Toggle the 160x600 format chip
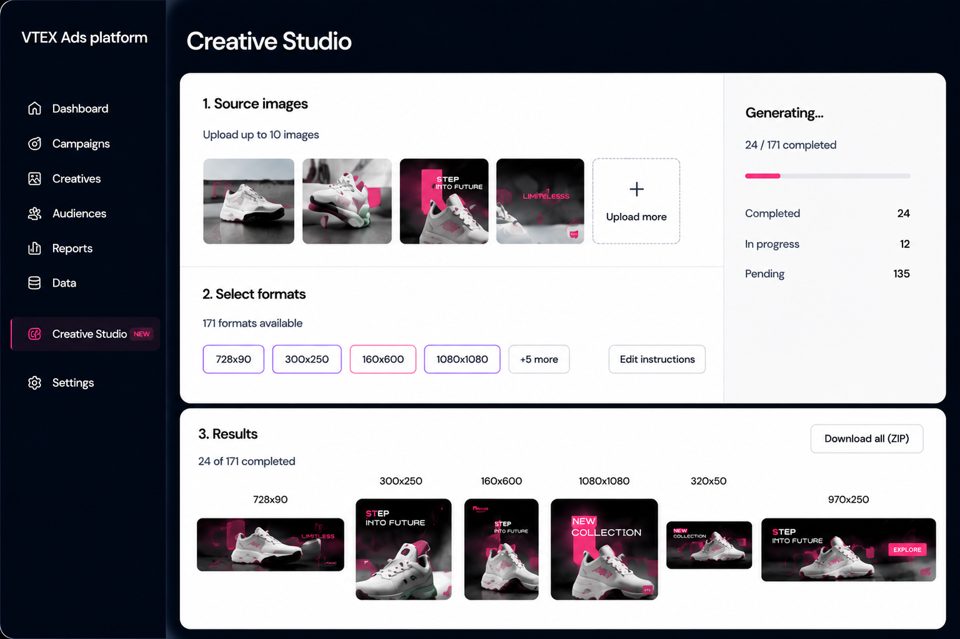The width and height of the screenshot is (960, 639). 383,359
